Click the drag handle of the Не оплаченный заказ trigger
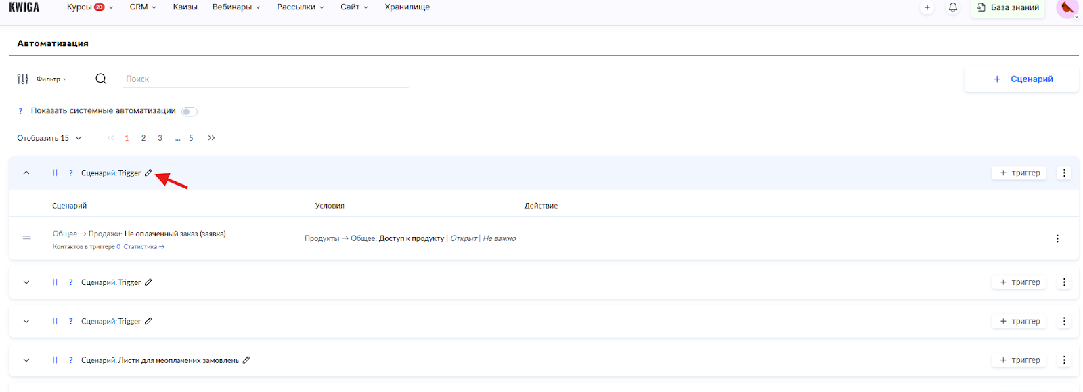Screen dimensions: 1083x392 point(27,238)
